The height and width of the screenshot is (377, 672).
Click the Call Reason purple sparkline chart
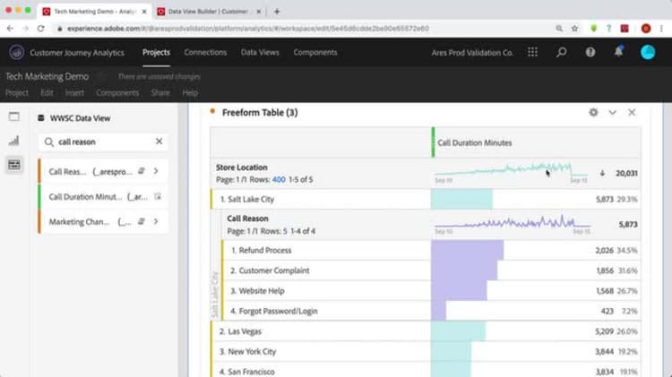click(513, 222)
